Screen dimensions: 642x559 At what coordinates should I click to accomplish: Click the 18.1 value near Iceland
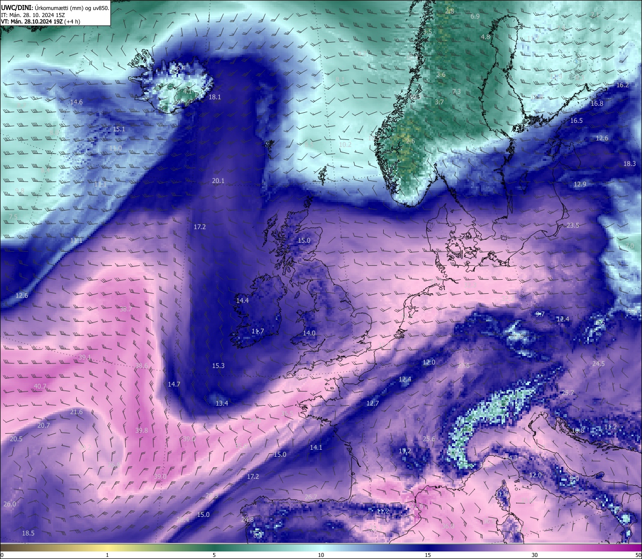[215, 97]
